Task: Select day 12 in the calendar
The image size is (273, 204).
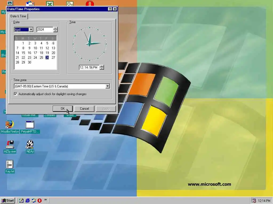Action: 47,48
